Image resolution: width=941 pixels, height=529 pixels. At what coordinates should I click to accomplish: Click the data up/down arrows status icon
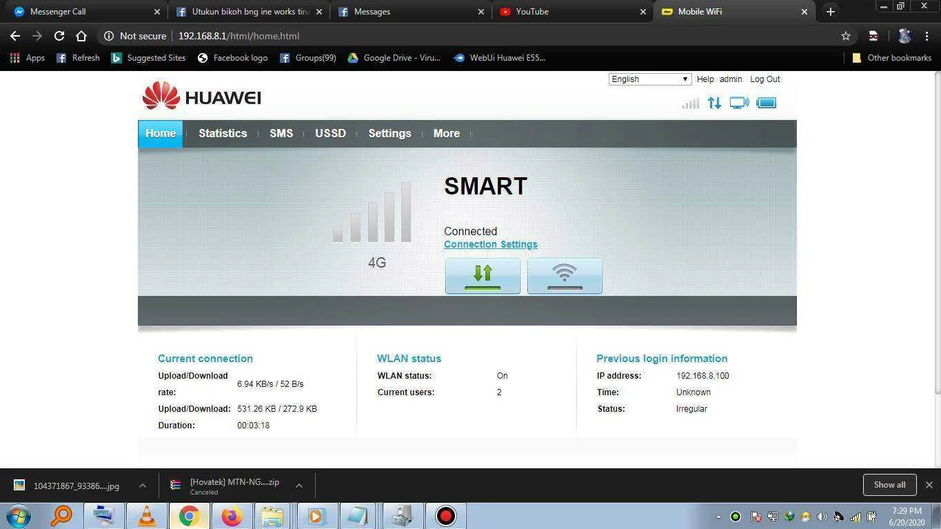pyautogui.click(x=714, y=103)
